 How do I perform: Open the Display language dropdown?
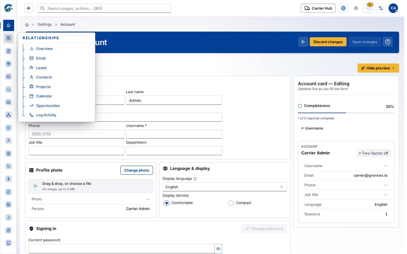click(224, 187)
